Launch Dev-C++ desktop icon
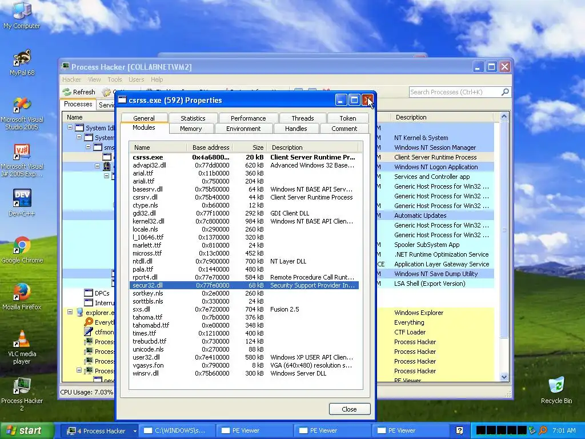Viewport: 585px width, 439px height. pos(22,203)
